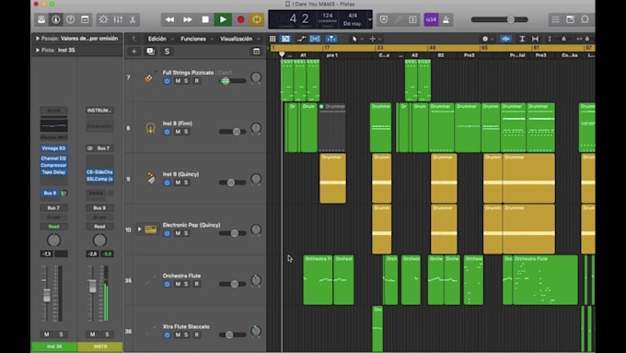This screenshot has width=626, height=353.
Task: Record-enable the Full Strings Pizzicato track
Action: click(196, 81)
